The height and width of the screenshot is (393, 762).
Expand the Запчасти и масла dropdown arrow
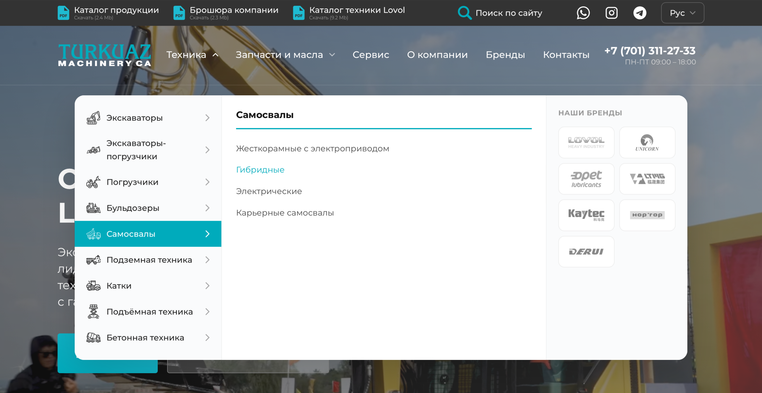point(332,55)
